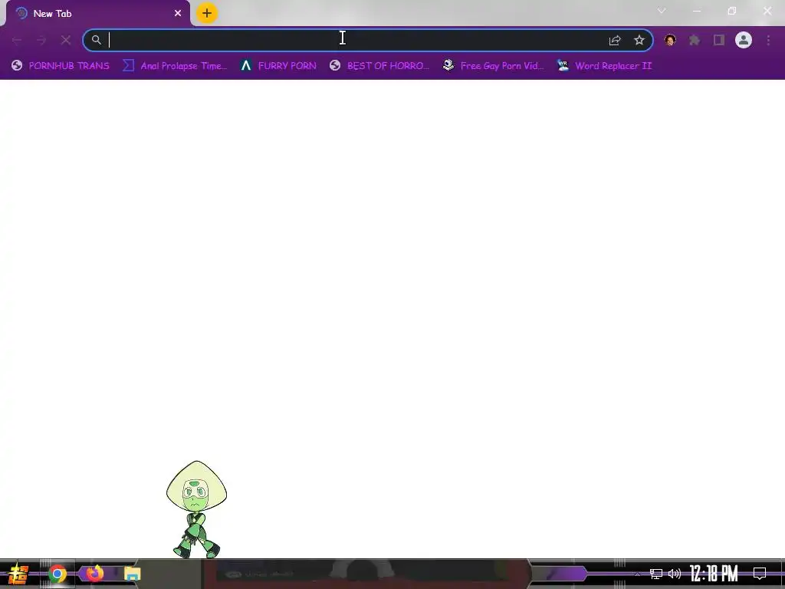The height and width of the screenshot is (589, 785).
Task: Open the volume control
Action: [x=675, y=574]
